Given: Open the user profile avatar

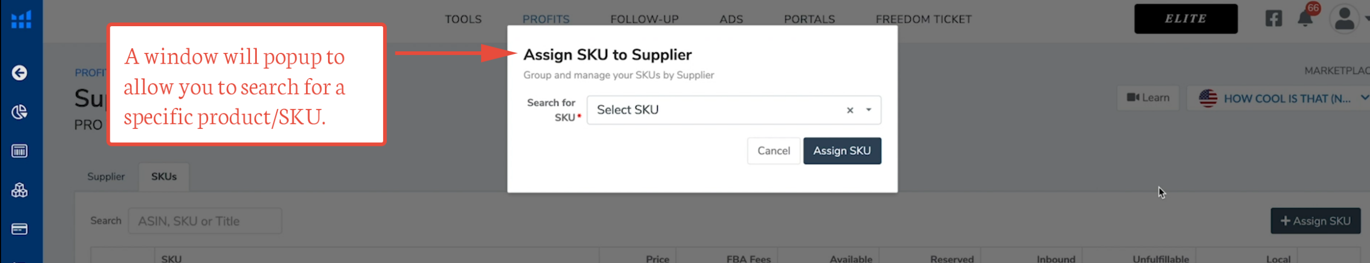Looking at the screenshot, I should click(1344, 19).
